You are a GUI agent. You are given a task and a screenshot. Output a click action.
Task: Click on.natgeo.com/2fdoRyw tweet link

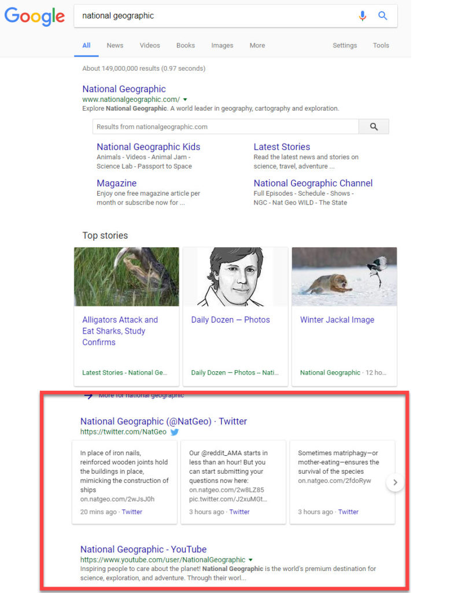(334, 481)
